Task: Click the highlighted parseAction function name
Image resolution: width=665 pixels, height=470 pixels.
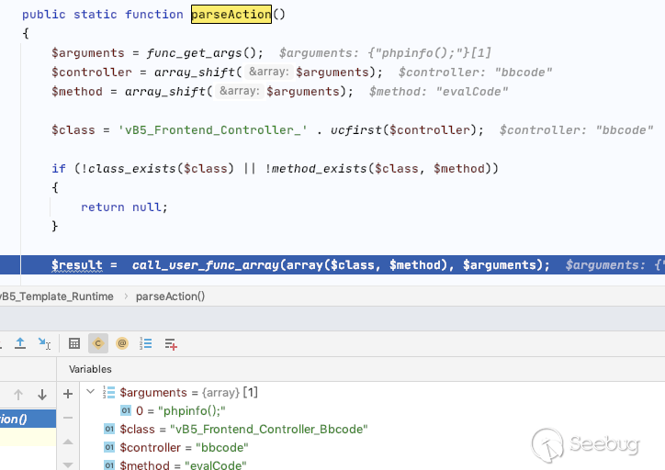Action: pos(231,14)
